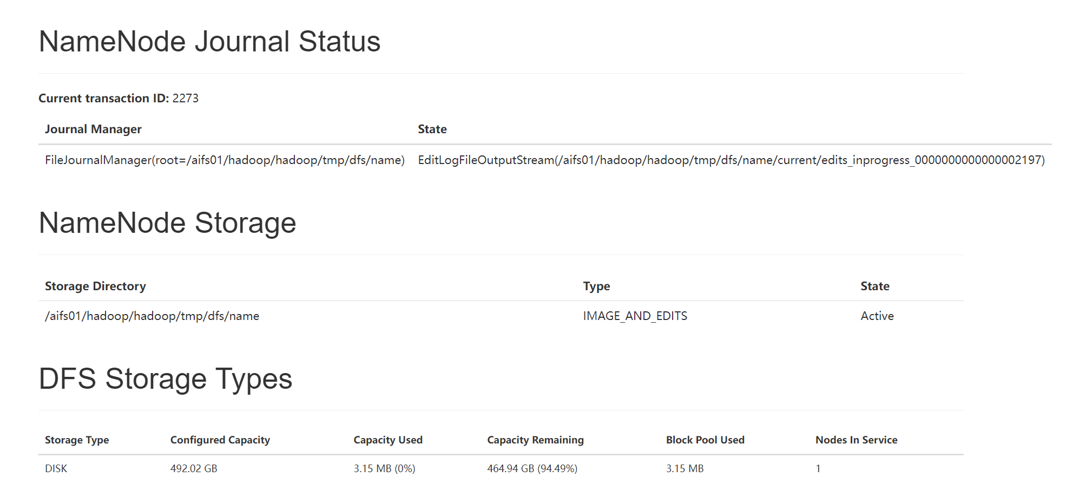Viewport: 1079px width, 503px height.
Task: Click the NameNode Storage heading
Action: 167,222
